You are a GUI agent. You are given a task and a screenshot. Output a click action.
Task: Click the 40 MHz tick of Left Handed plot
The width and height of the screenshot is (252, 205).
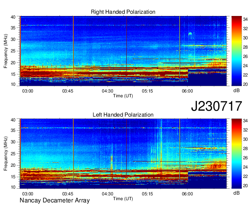click(x=13, y=120)
